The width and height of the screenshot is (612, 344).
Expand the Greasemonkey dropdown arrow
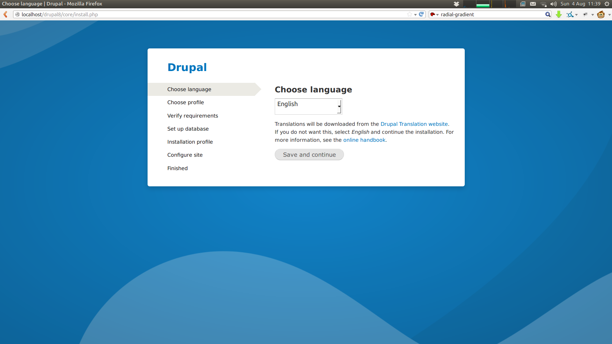[x=609, y=15]
